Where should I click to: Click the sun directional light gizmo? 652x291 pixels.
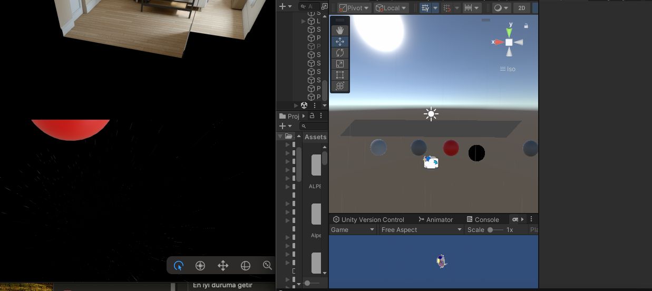tap(431, 114)
